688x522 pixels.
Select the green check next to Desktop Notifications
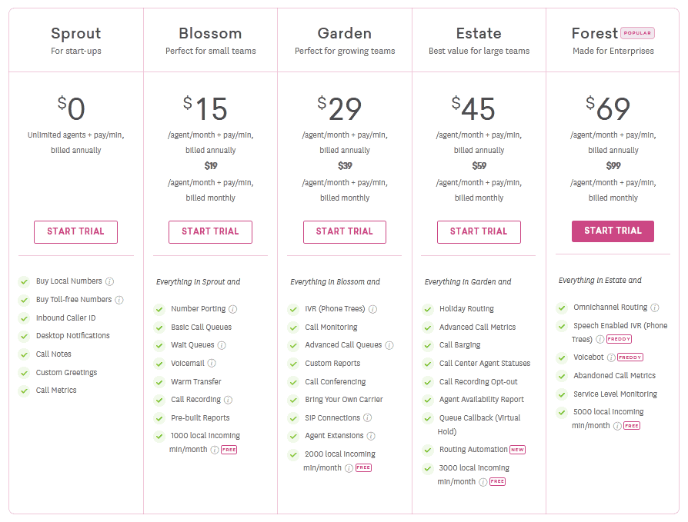[23, 335]
